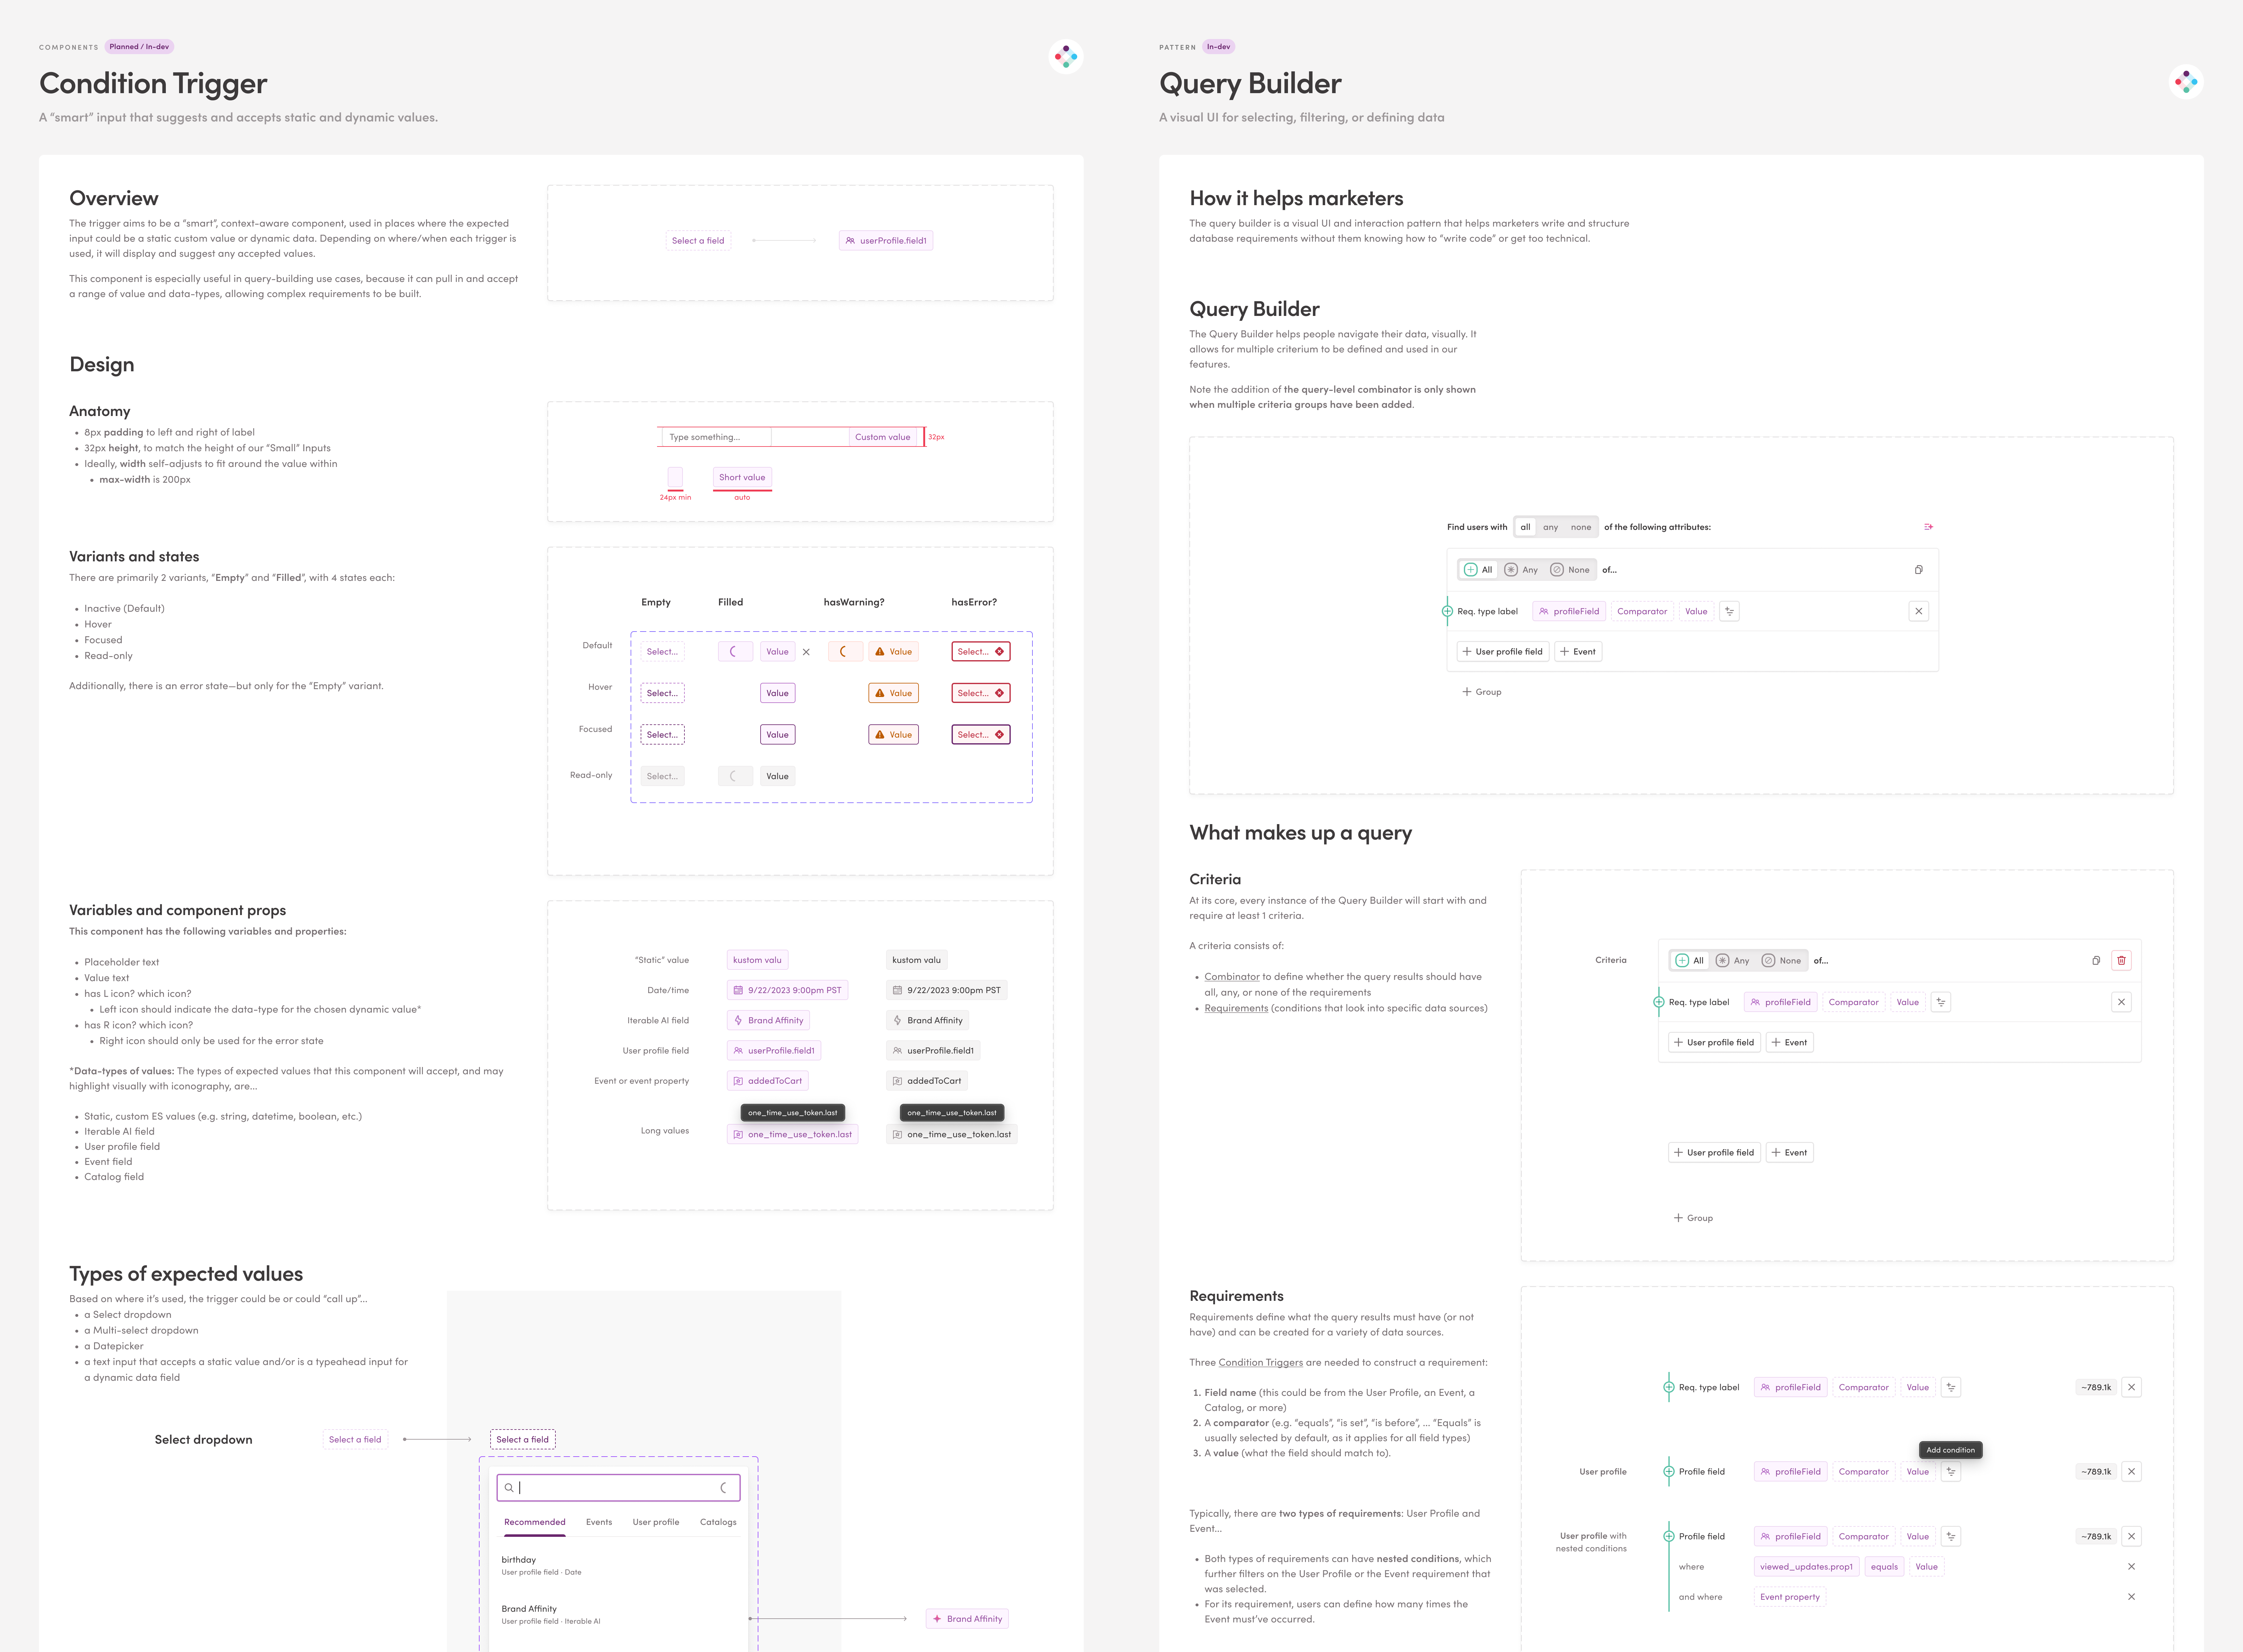Open the Value trigger in the 'where' row

(x=1926, y=1567)
